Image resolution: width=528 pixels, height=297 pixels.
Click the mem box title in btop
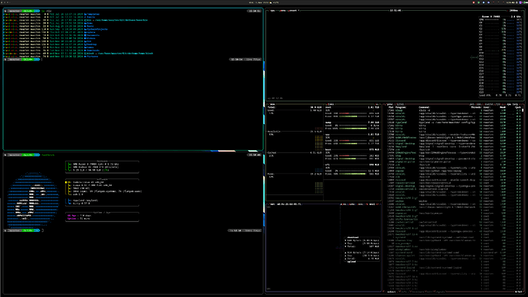(x=272, y=104)
